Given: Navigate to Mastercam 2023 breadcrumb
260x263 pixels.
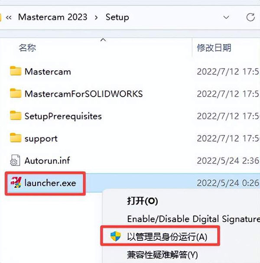Looking at the screenshot, I should [53, 17].
